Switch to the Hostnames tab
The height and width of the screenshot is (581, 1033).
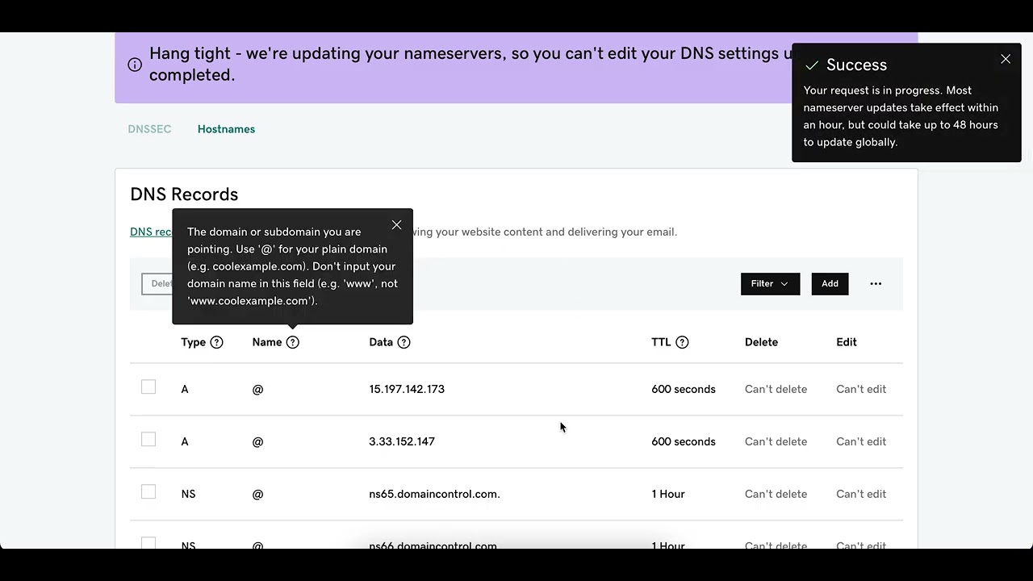[226, 129]
